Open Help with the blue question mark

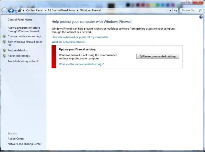(x=201, y=17)
